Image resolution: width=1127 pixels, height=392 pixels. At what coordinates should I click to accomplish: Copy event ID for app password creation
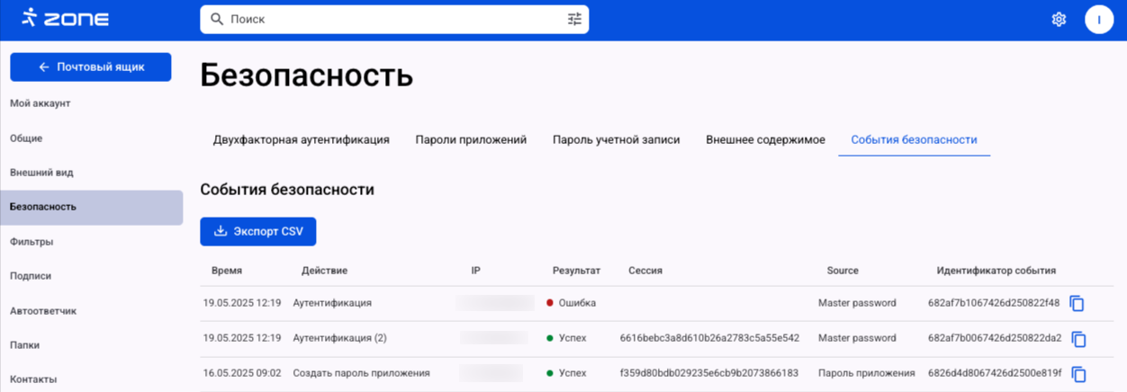1078,373
